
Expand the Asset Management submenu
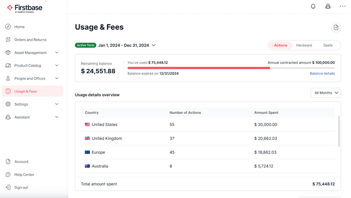57,53
